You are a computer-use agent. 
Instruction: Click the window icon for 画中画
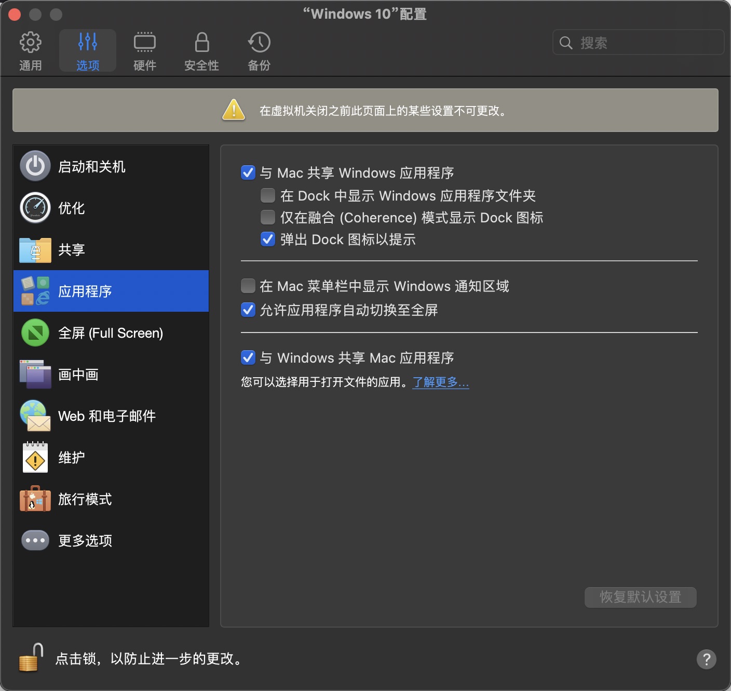coord(35,374)
